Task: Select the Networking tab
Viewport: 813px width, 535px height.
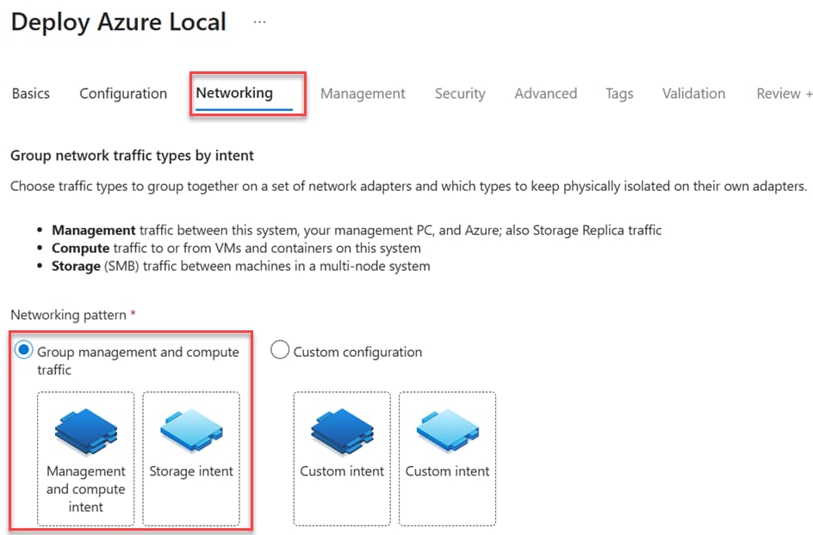Action: pyautogui.click(x=234, y=93)
